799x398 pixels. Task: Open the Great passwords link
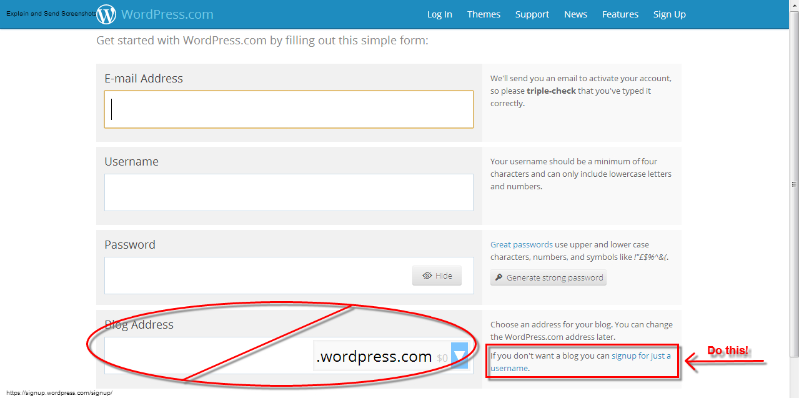tap(522, 244)
